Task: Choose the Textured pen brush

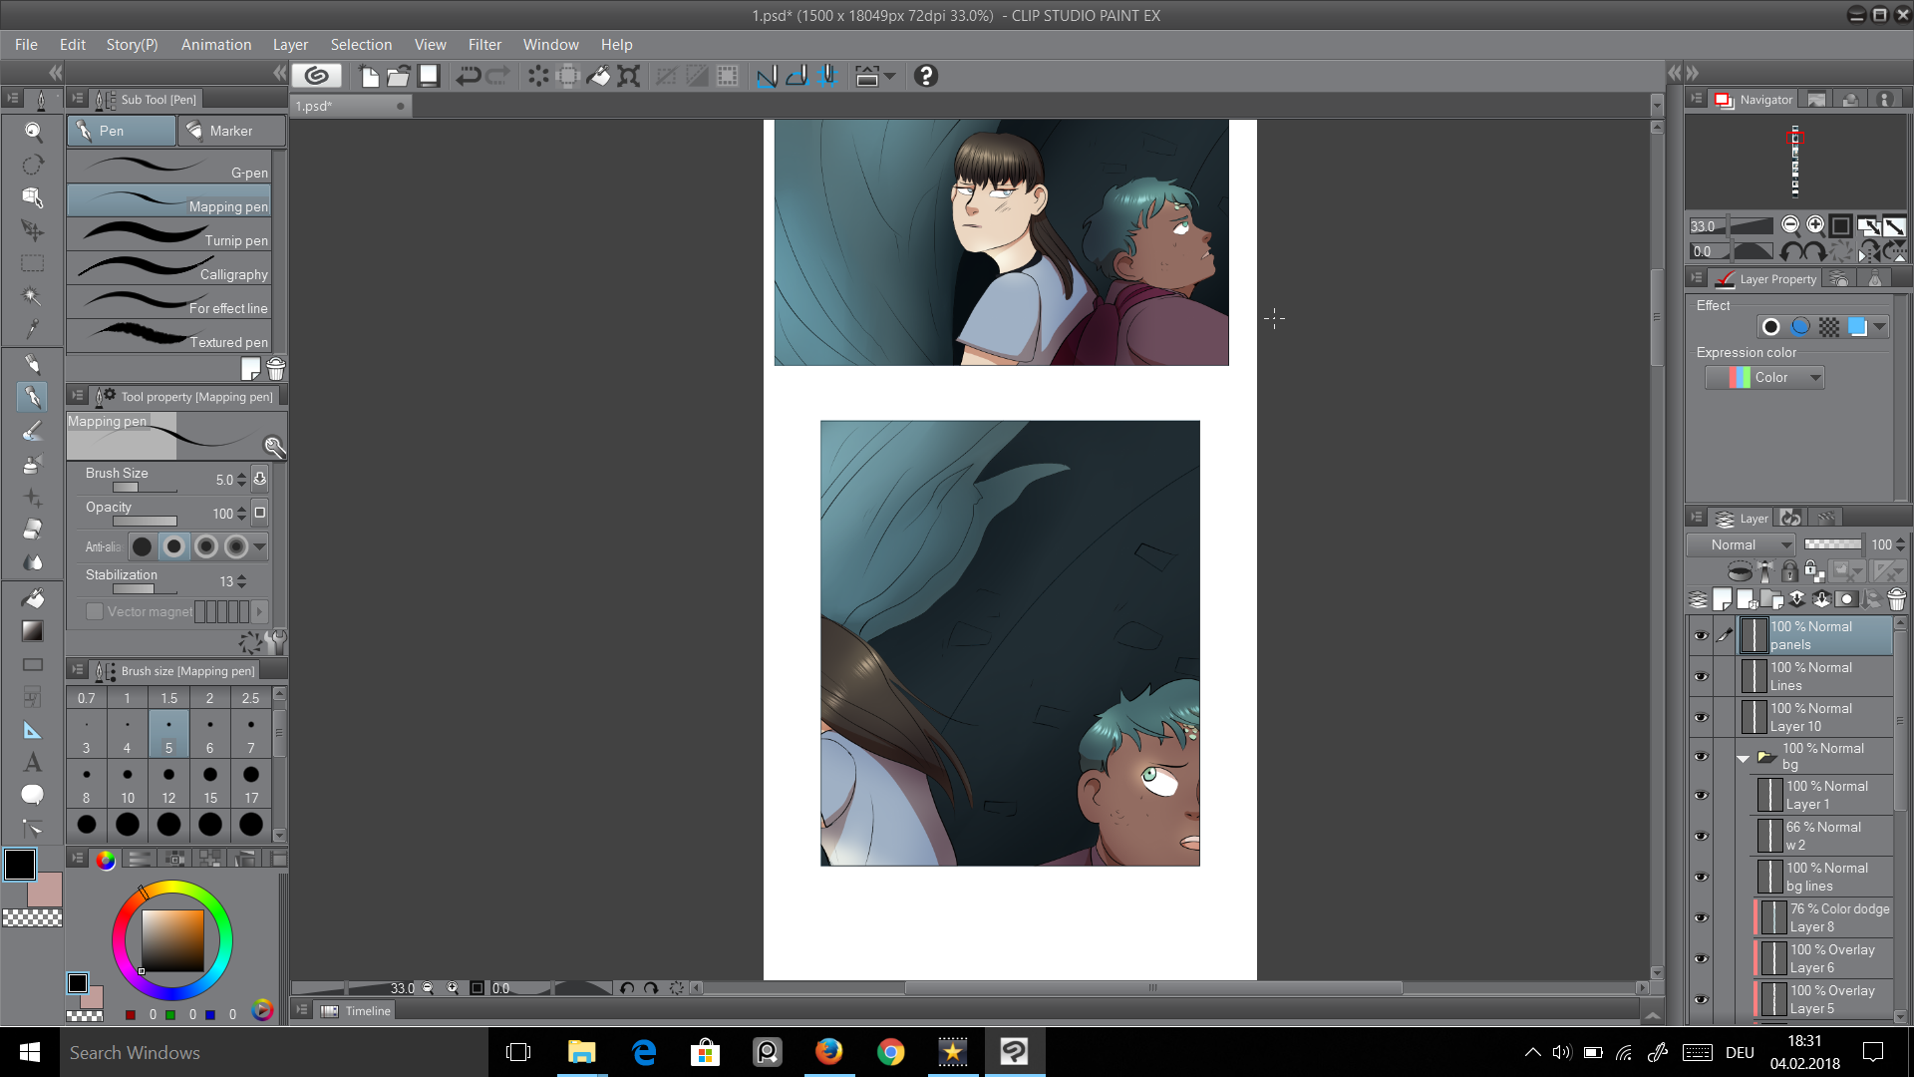Action: tap(169, 336)
